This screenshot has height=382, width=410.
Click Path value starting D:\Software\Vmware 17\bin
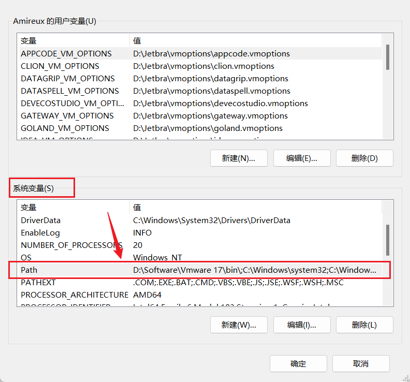(255, 270)
